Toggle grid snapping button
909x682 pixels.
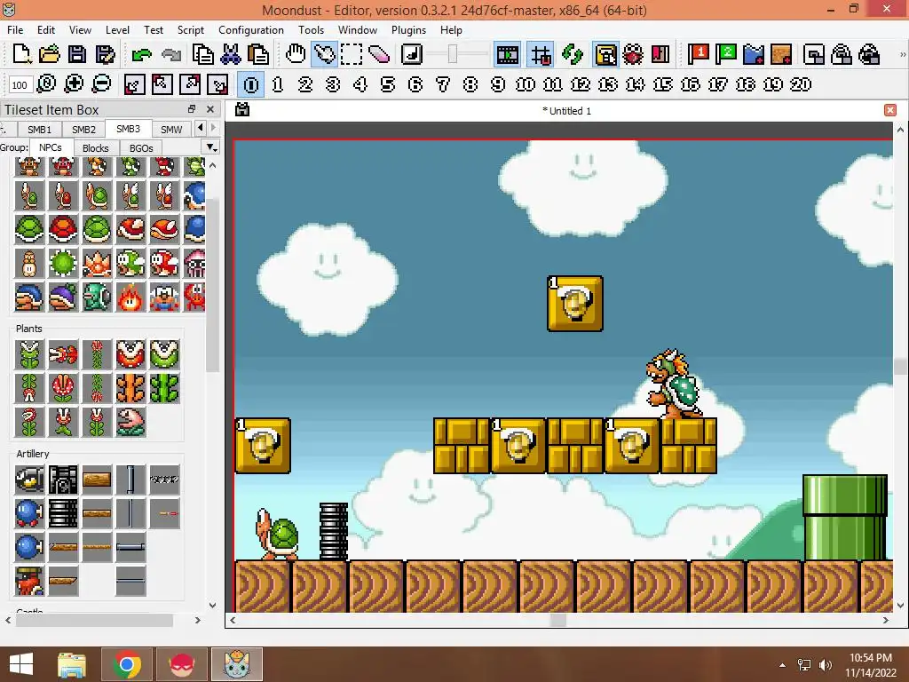(541, 54)
